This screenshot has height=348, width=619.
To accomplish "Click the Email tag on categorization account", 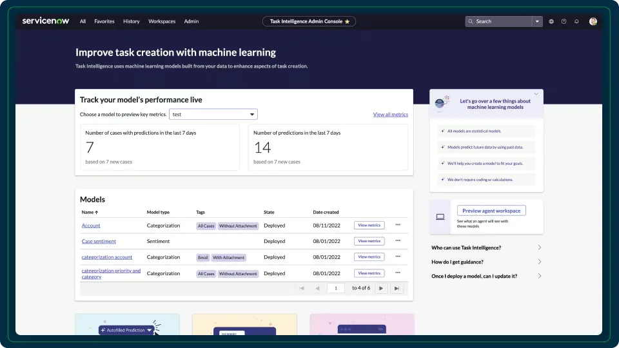I will [203, 258].
